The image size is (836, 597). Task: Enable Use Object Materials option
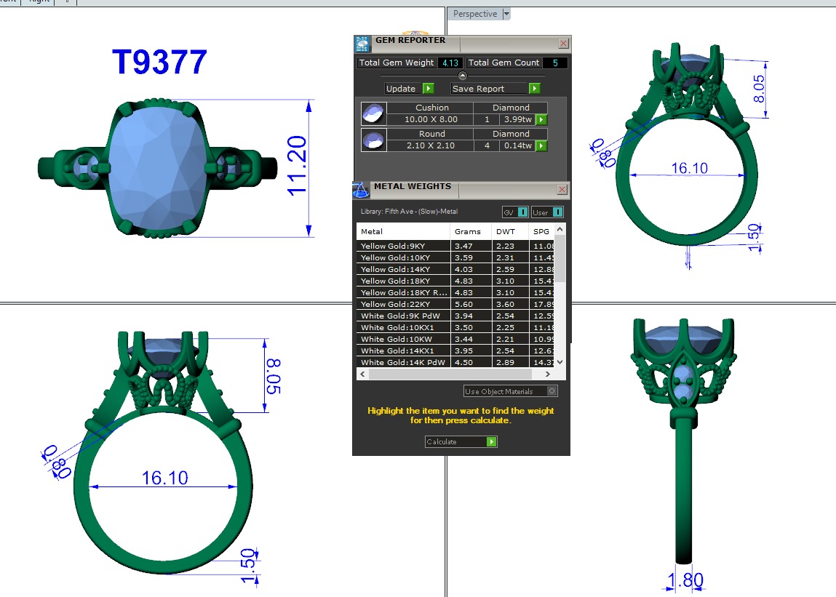(552, 391)
